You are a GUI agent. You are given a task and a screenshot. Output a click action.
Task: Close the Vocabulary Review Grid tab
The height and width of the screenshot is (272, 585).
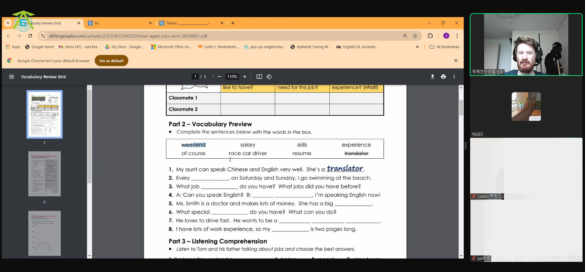click(x=79, y=23)
